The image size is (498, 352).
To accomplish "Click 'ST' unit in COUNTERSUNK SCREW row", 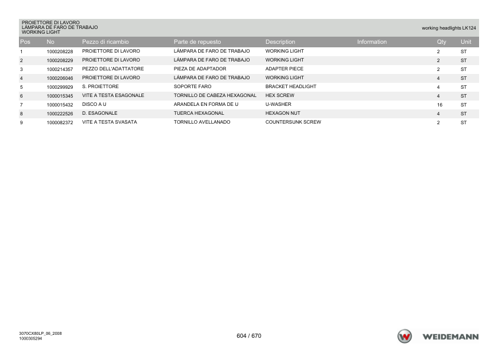I will (x=464, y=122).
